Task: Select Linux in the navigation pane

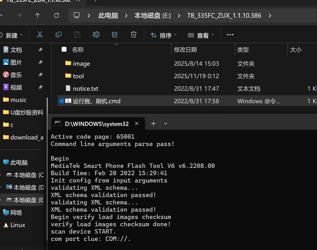Action: pos(18,225)
